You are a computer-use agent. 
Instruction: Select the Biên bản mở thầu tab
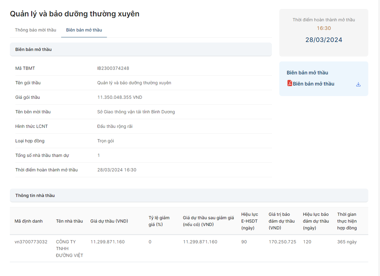coord(84,30)
